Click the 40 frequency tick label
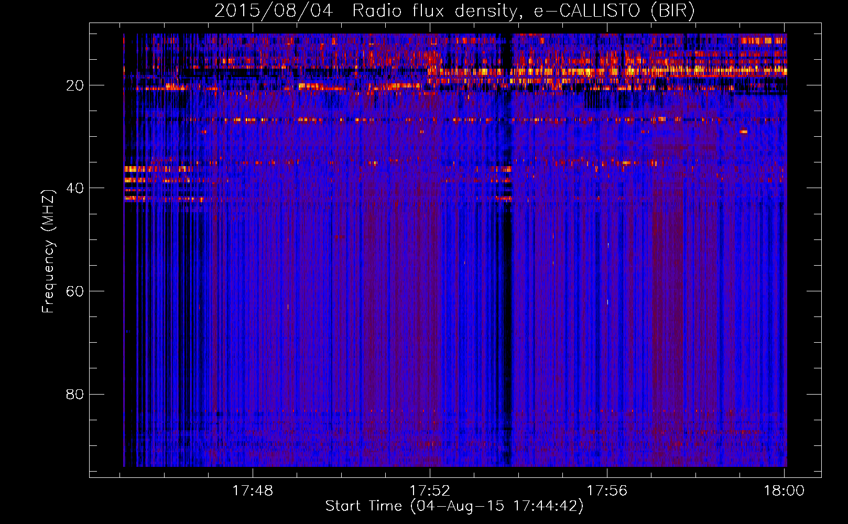 tap(75, 188)
